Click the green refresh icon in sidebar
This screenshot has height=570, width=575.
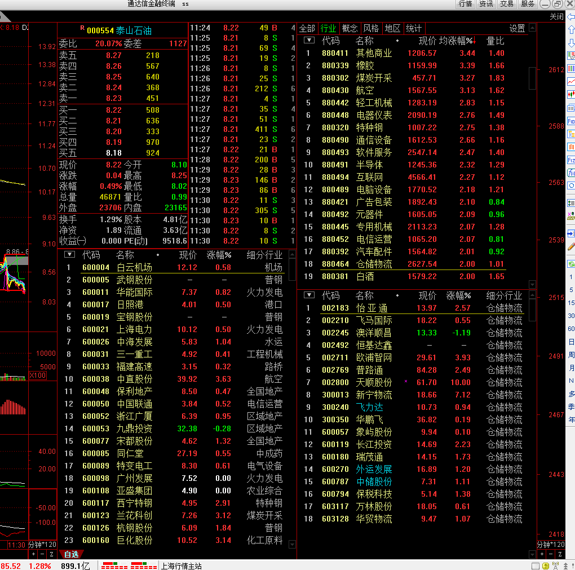tap(570, 263)
